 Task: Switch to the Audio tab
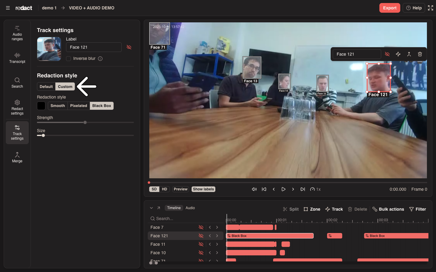[190, 208]
